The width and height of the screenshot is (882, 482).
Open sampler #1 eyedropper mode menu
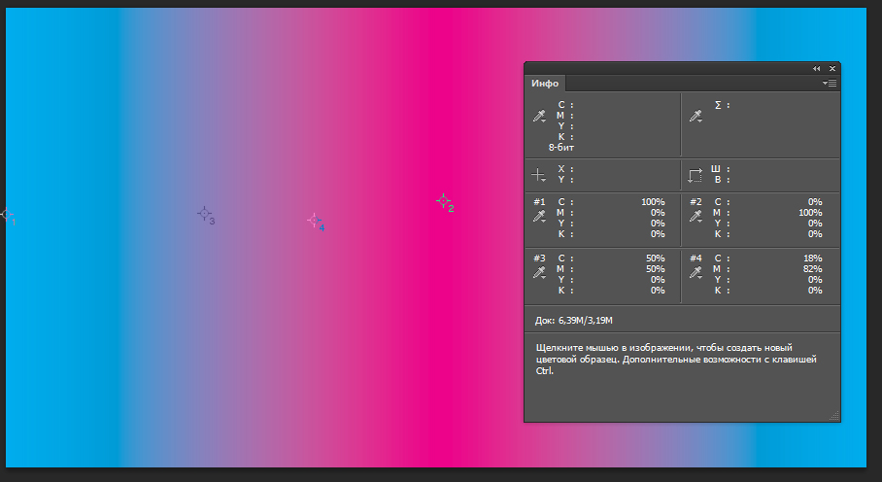539,217
